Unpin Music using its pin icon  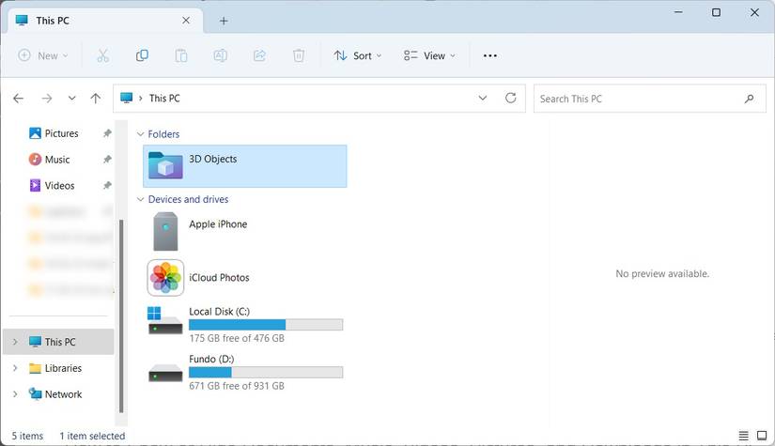(107, 160)
